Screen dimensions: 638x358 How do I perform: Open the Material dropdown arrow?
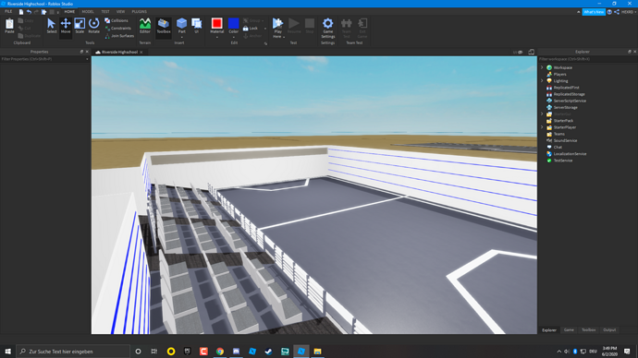point(217,37)
